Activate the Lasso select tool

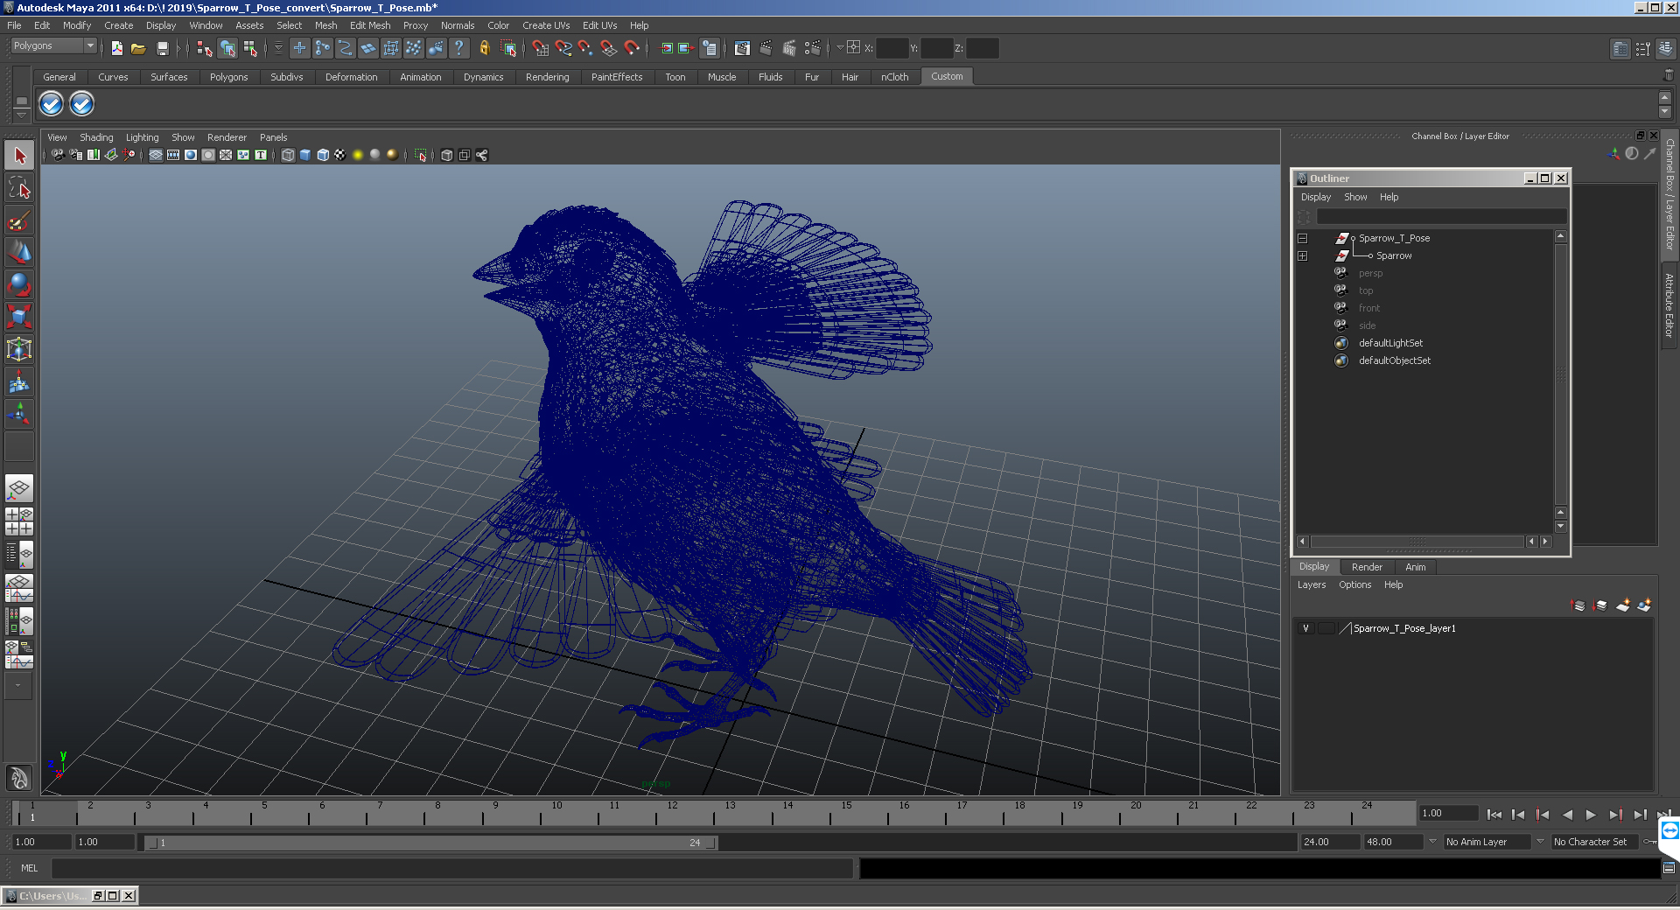point(19,188)
